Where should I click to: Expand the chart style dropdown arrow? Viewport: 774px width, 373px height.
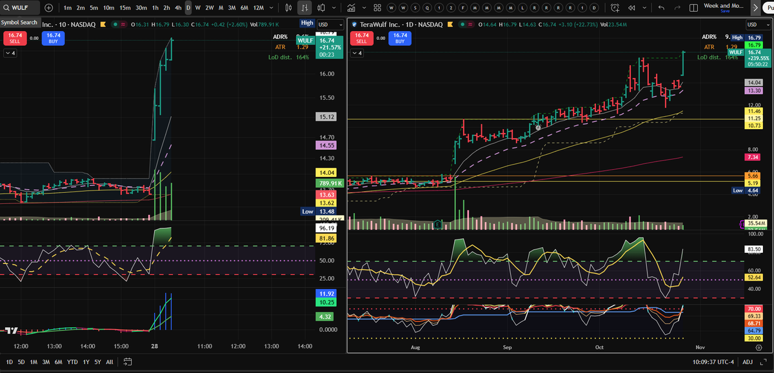(334, 8)
